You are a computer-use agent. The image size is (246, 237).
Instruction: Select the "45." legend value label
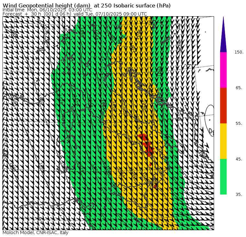239,159
